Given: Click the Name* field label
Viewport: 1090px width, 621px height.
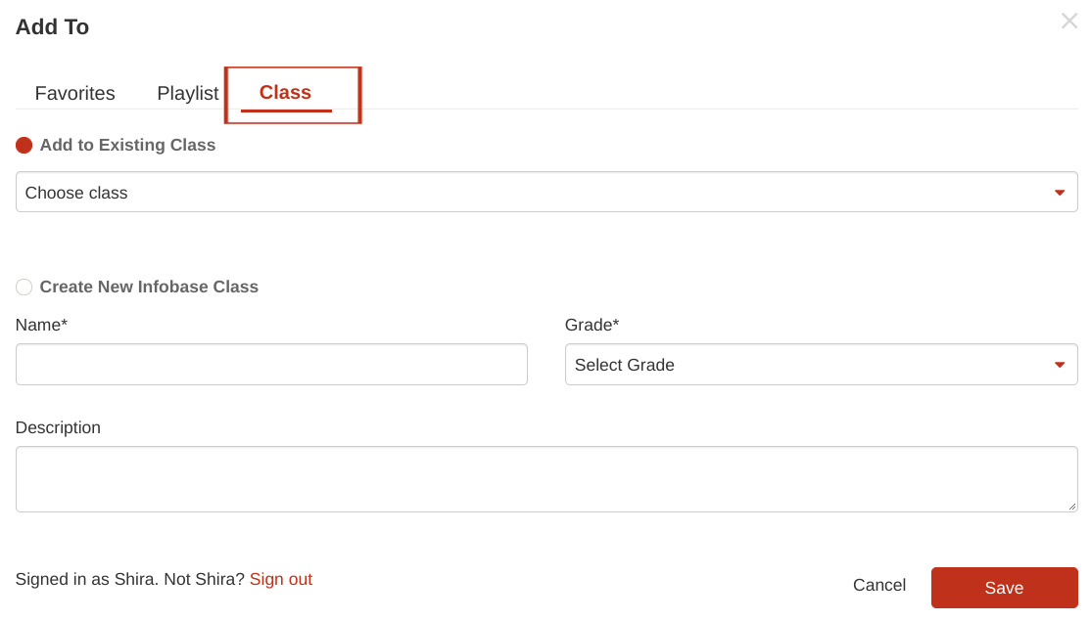Looking at the screenshot, I should point(42,325).
